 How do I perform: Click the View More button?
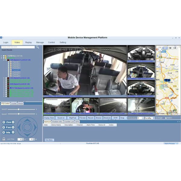coord(49,140)
